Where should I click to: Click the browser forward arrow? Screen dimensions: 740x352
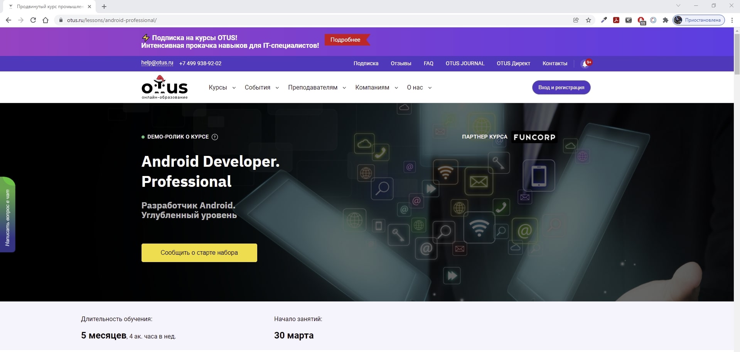[21, 20]
